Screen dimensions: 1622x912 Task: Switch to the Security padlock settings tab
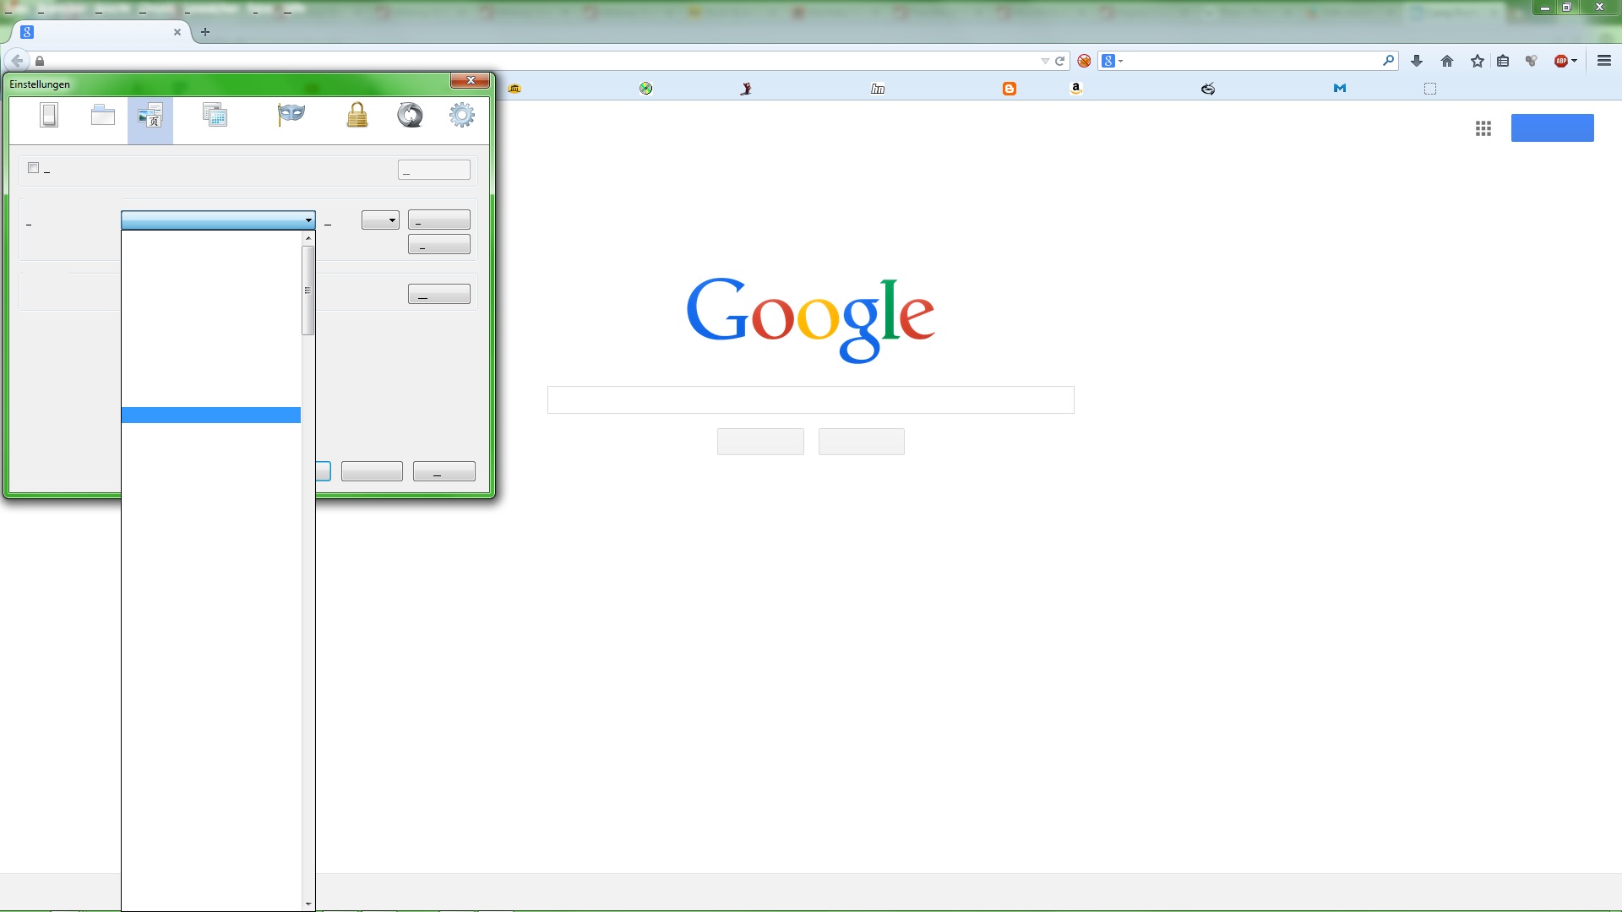[x=357, y=115]
